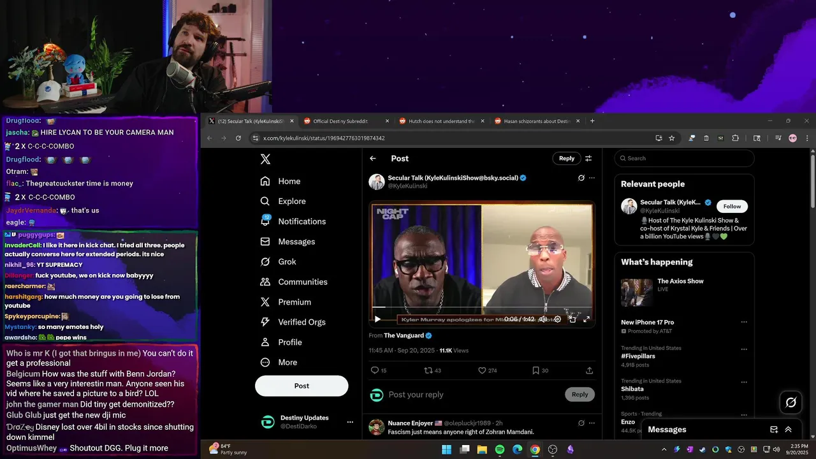Bookmark this page with the star icon
The image size is (816, 459).
(x=671, y=138)
